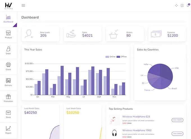Click the Expense value $1200

tap(173, 36)
